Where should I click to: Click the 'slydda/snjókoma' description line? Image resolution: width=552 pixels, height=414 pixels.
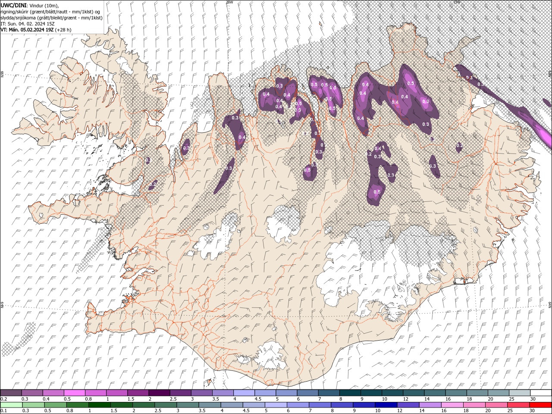(51, 18)
